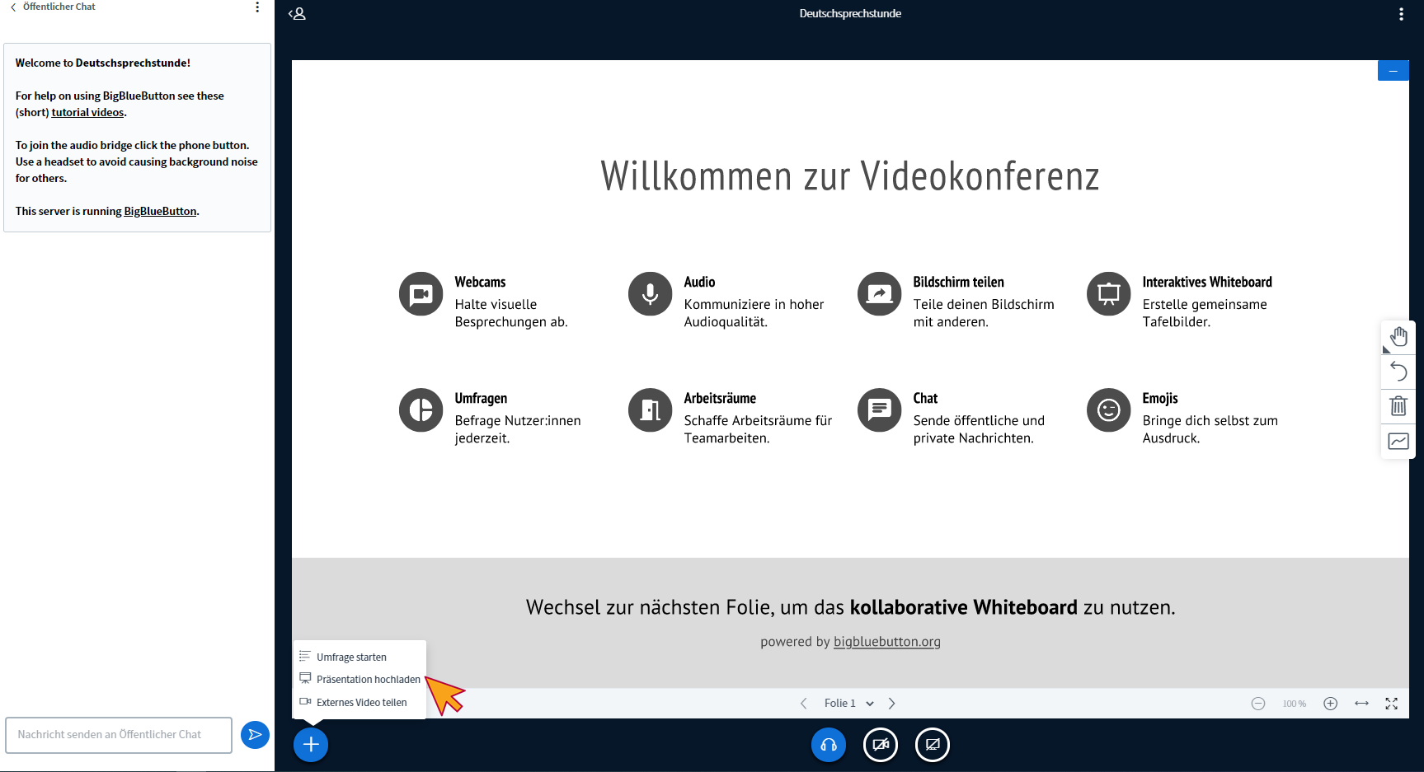Viewport: 1424px width, 772px height.
Task: Click the 'kollaborative Whiteboard' bold text
Action: pyautogui.click(x=964, y=607)
